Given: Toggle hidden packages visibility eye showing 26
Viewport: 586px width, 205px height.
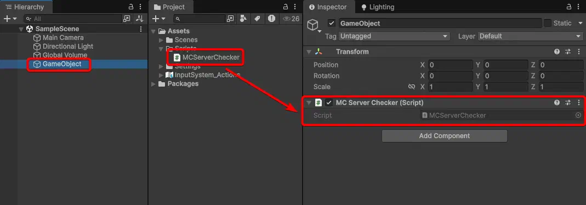Looking at the screenshot, I should pos(291,19).
